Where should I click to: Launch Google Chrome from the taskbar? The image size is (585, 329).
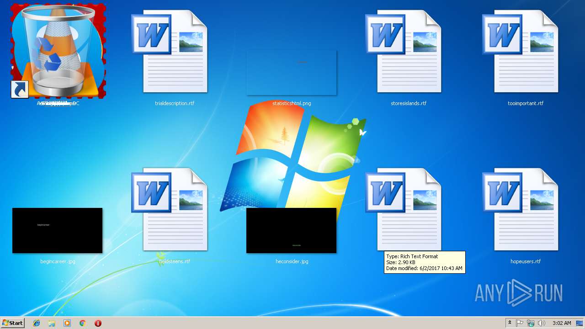(x=82, y=323)
